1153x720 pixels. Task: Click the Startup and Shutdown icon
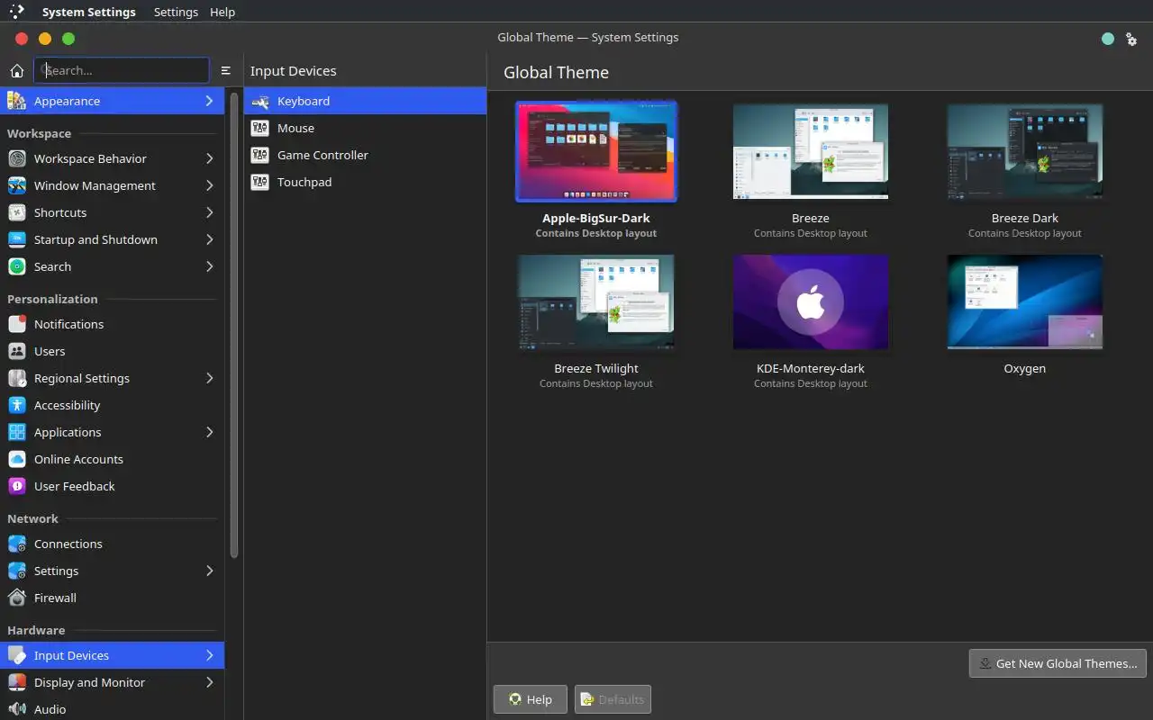[x=16, y=239]
